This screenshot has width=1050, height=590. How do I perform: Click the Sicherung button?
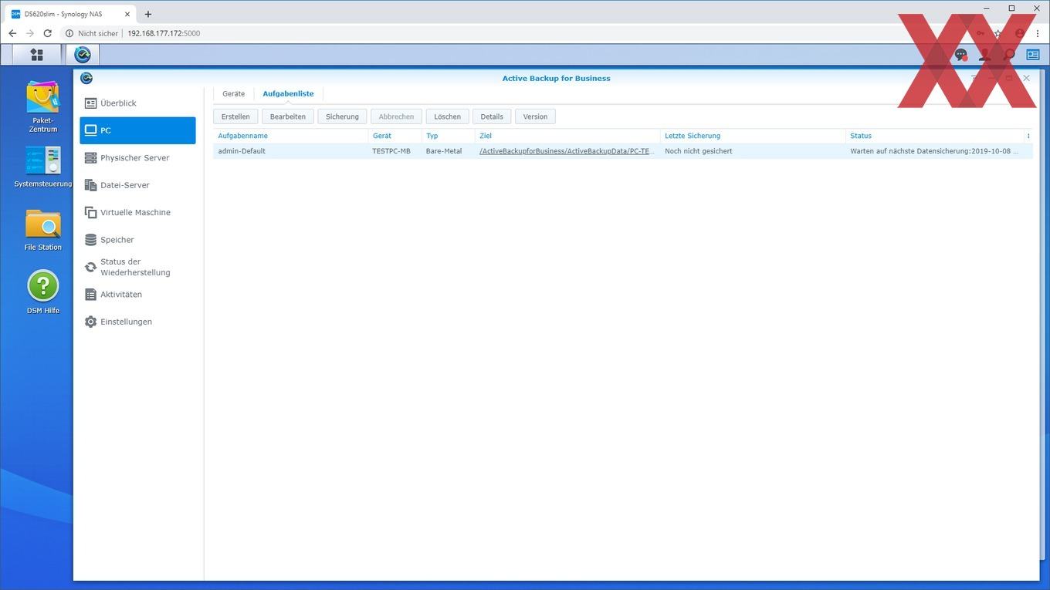[342, 116]
